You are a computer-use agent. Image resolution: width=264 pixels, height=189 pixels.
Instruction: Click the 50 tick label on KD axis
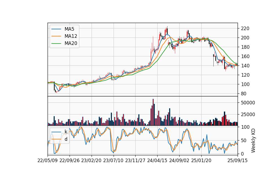click(x=244, y=141)
